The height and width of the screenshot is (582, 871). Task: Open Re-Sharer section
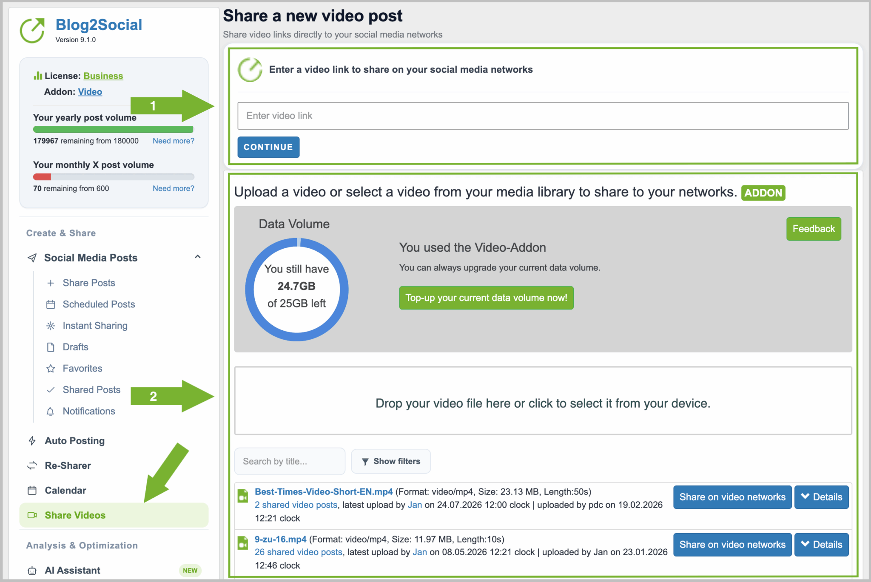[x=68, y=466]
